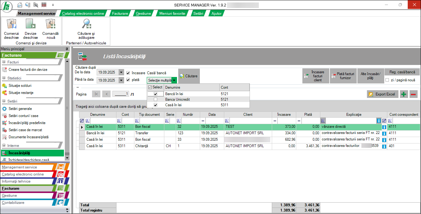The width and height of the screenshot is (421, 214).
Task: Click the Căutare search button
Action: point(189,76)
